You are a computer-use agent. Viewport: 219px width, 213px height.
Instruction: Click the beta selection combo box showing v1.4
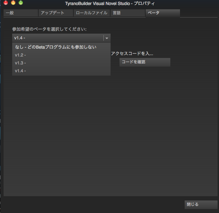tap(61, 38)
